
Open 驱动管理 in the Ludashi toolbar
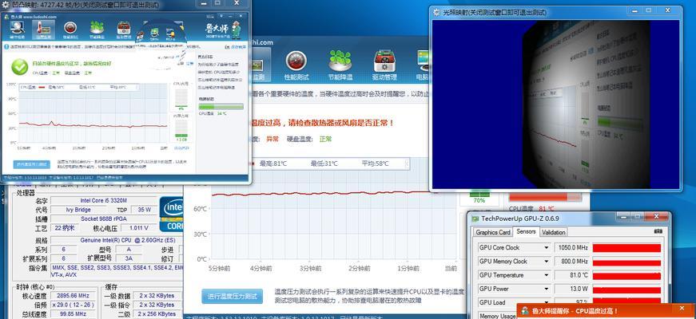384,65
